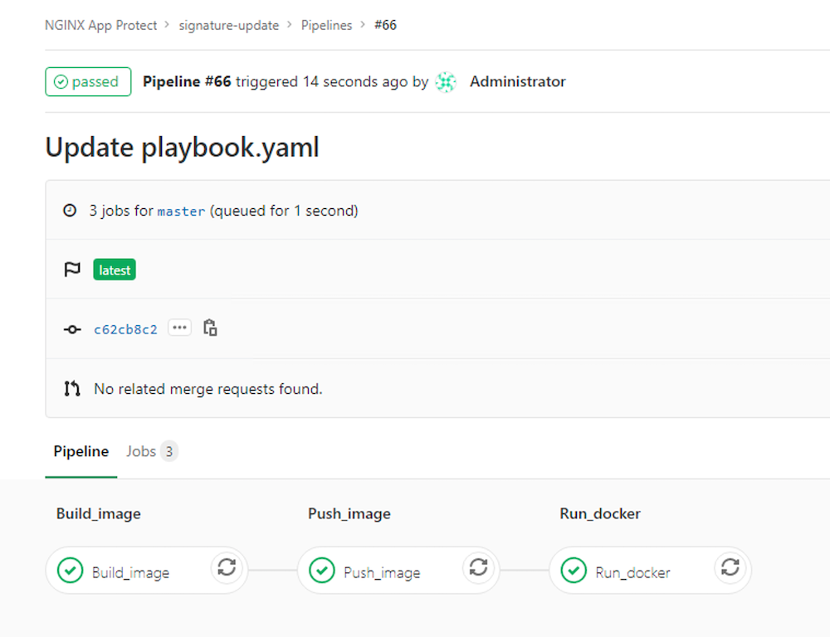The width and height of the screenshot is (830, 637).
Task: Click the Push_image stage heading
Action: (349, 513)
